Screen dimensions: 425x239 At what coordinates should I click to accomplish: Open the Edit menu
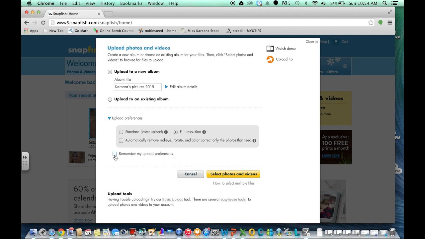tap(76, 3)
